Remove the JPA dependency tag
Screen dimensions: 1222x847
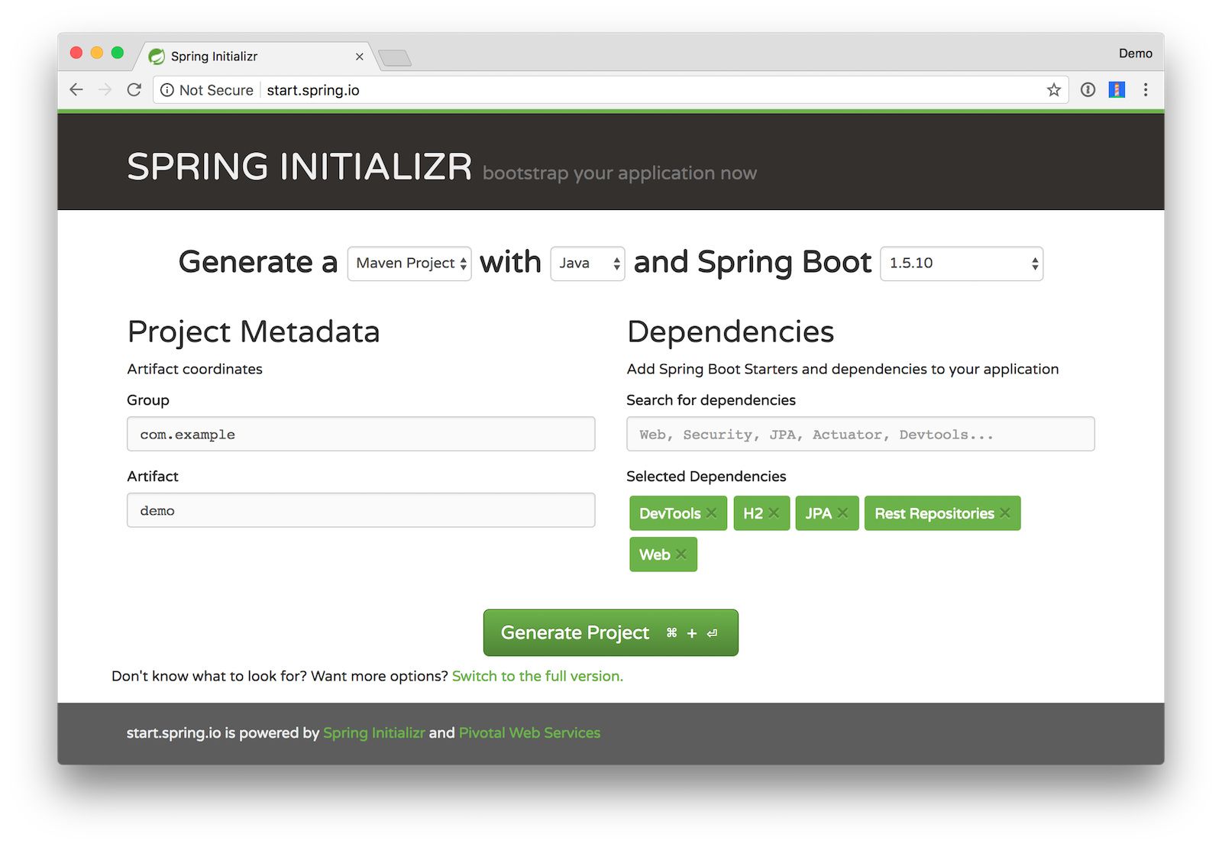(842, 513)
